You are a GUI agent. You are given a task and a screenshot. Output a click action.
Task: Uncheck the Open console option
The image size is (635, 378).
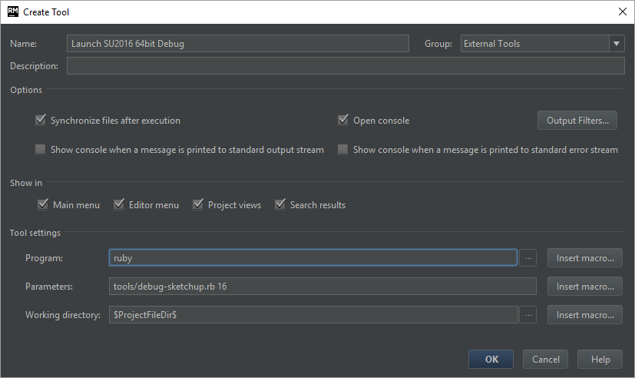click(x=343, y=121)
